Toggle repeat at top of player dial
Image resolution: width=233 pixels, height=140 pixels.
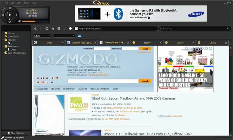(x=10, y=8)
